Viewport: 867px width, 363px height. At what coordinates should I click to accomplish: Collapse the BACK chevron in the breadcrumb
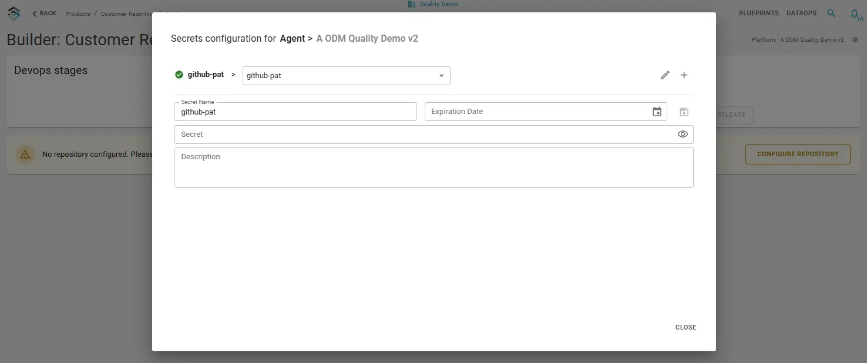tap(33, 13)
